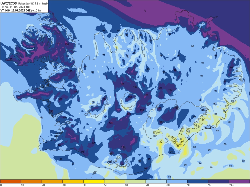This screenshot has height=187, width=250.
Task: Click the '99.9' legend scale label
Action: pyautogui.click(x=231, y=185)
